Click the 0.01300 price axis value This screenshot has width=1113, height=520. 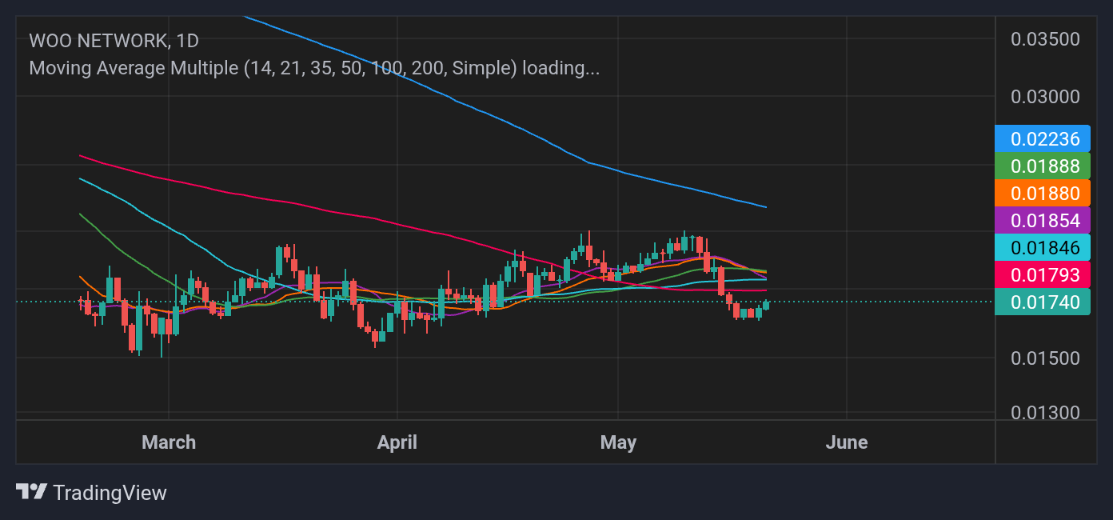(1045, 413)
